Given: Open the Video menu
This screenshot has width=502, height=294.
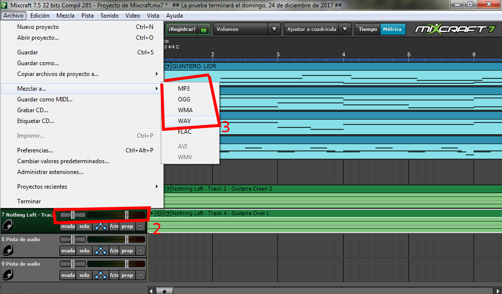Looking at the screenshot, I should point(132,16).
